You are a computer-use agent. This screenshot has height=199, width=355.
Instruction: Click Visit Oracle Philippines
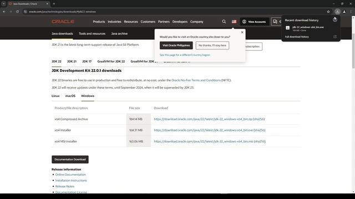[176, 45]
